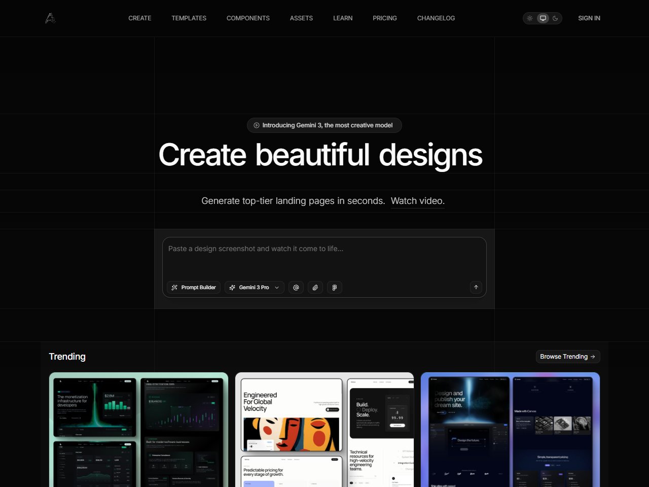
Task: Switch to light theme with the sun icon
Action: [529, 18]
